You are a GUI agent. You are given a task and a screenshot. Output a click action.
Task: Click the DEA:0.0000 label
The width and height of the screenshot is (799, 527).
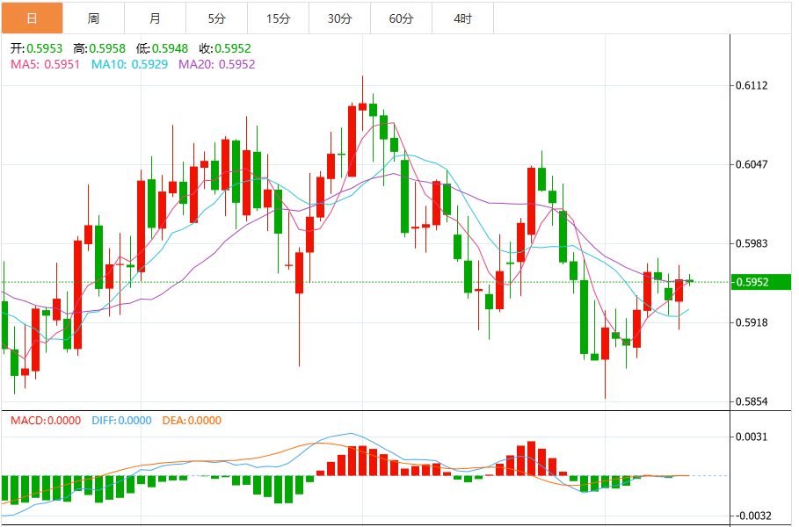pos(192,421)
